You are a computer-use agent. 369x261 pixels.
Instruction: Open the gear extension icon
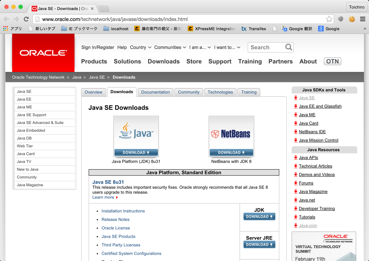click(341, 19)
